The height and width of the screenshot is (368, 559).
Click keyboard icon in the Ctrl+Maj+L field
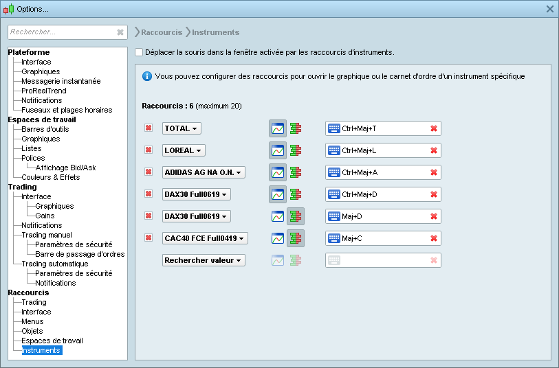click(x=334, y=150)
